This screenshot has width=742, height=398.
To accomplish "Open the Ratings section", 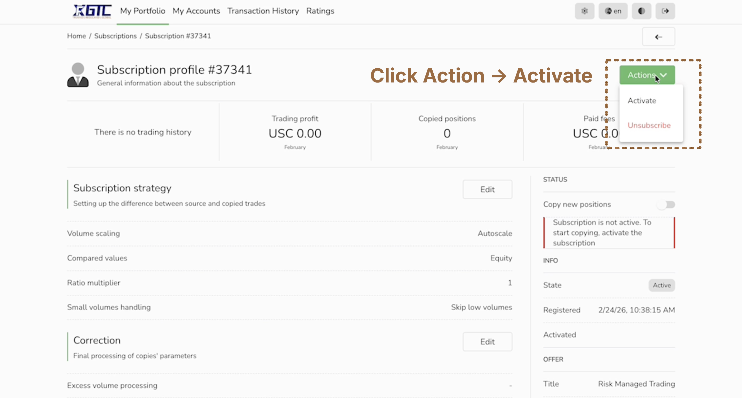I will [x=320, y=11].
